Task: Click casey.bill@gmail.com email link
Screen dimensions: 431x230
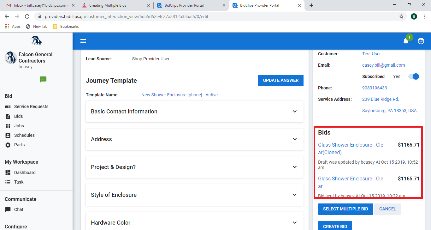Action: pos(384,65)
